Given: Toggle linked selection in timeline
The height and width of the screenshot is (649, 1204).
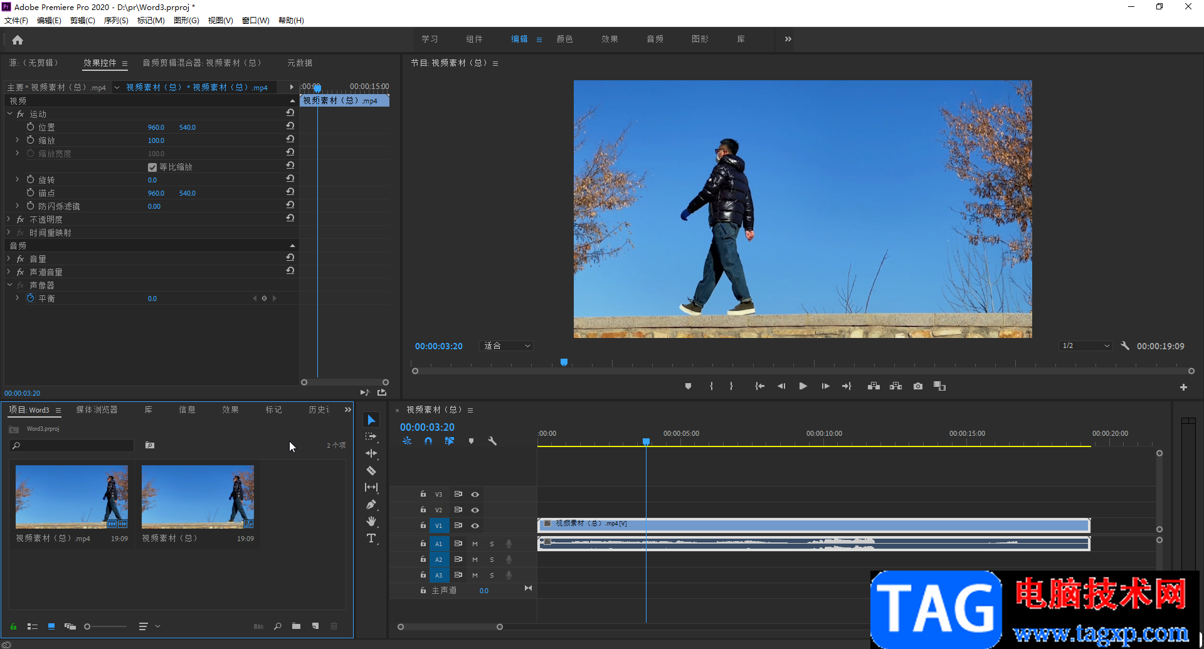Looking at the screenshot, I should pos(450,441).
